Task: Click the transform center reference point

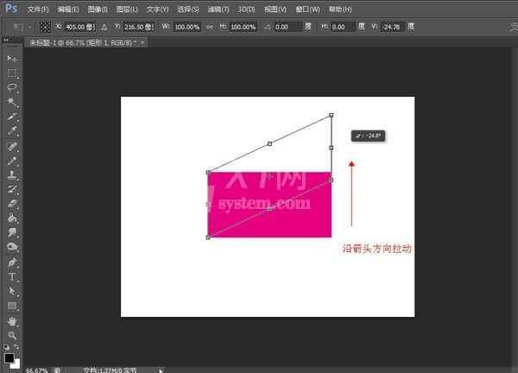Action: pyautogui.click(x=270, y=176)
